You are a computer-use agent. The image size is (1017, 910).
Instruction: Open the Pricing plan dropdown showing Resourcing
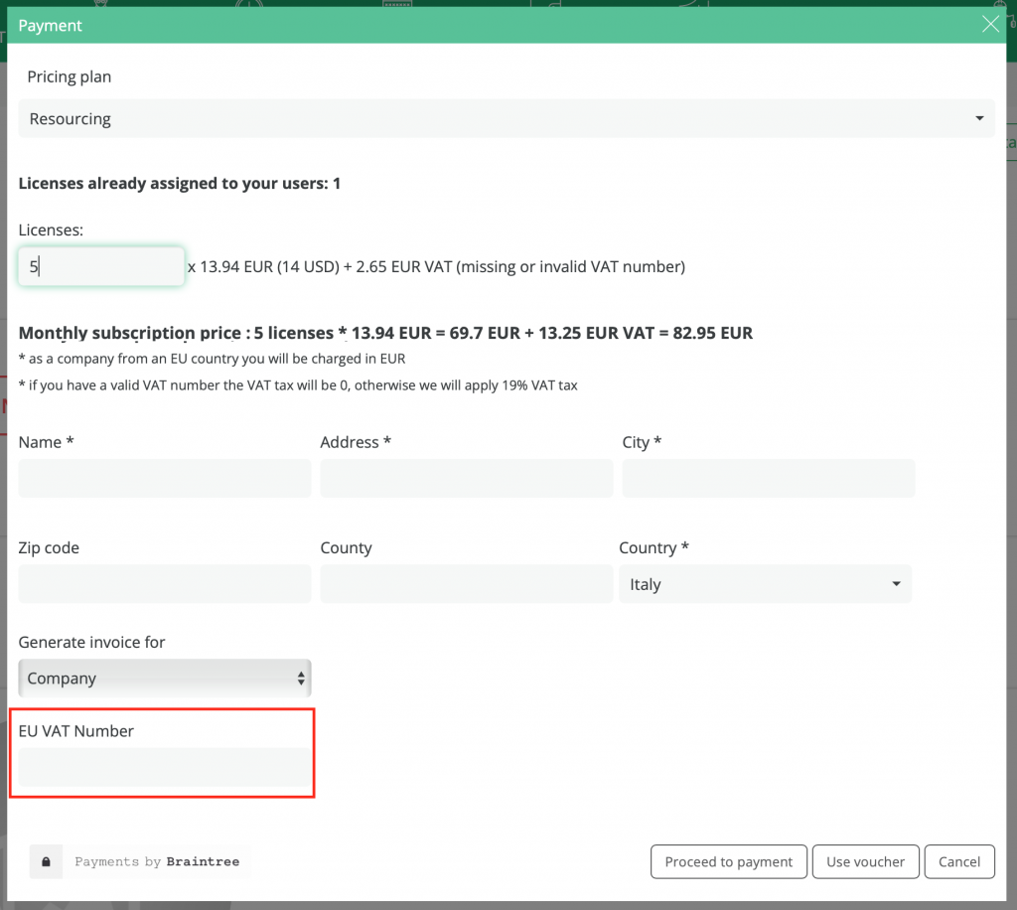click(x=507, y=119)
